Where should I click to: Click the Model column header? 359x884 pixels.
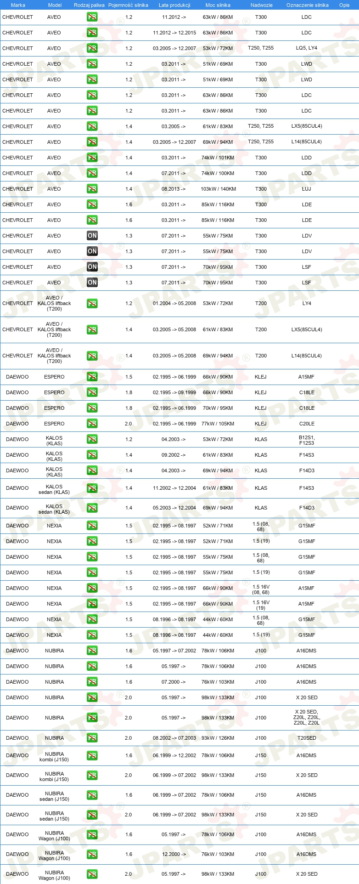click(55, 5)
